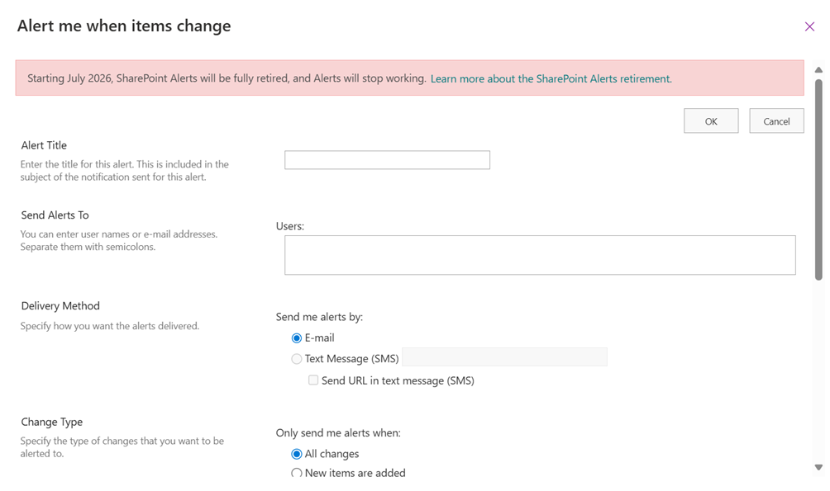The height and width of the screenshot is (491, 830).
Task: Choose Text Message (SMS) delivery
Action: pos(296,358)
